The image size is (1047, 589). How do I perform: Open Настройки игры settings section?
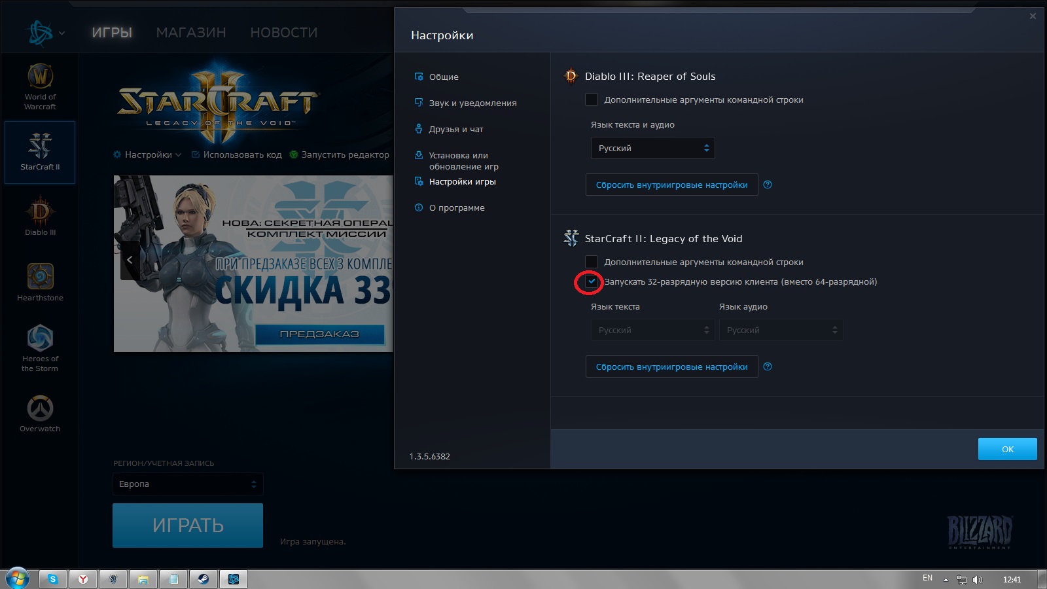455,181
